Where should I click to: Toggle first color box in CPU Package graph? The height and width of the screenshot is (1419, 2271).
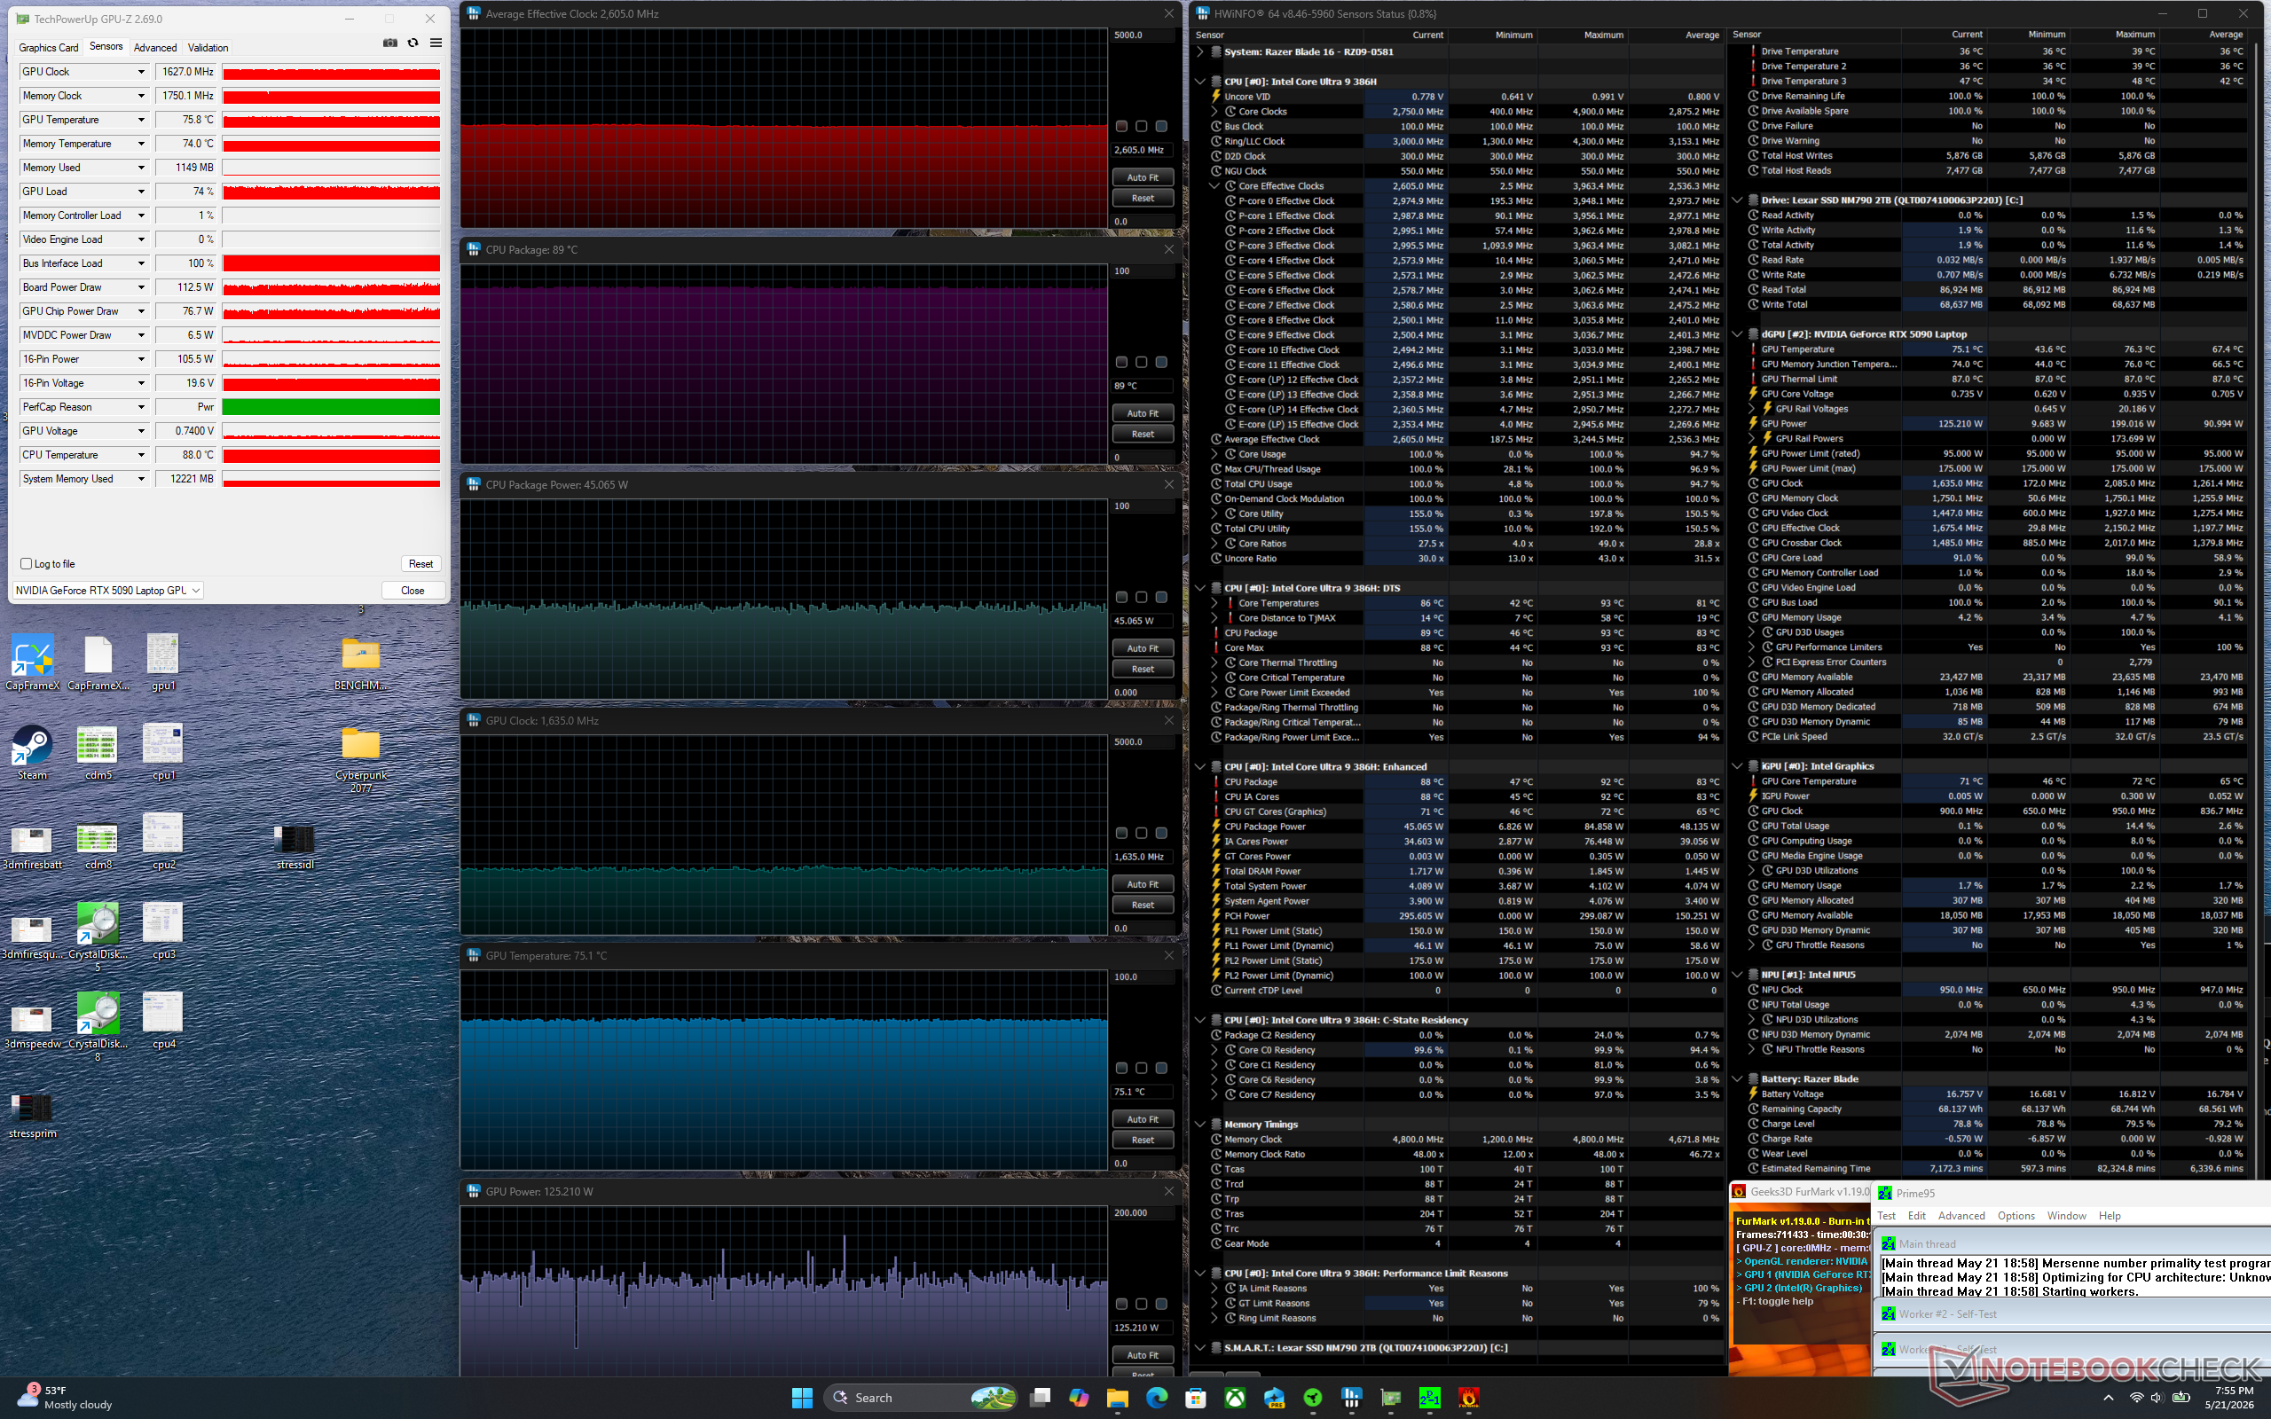tap(1121, 362)
